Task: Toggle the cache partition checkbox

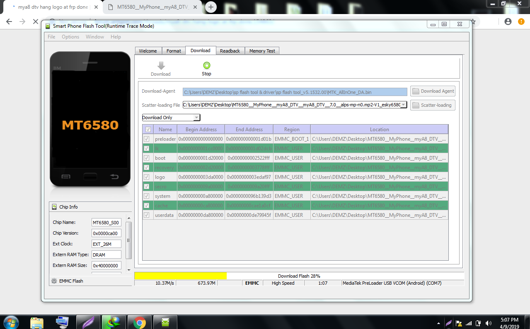Action: pos(146,206)
